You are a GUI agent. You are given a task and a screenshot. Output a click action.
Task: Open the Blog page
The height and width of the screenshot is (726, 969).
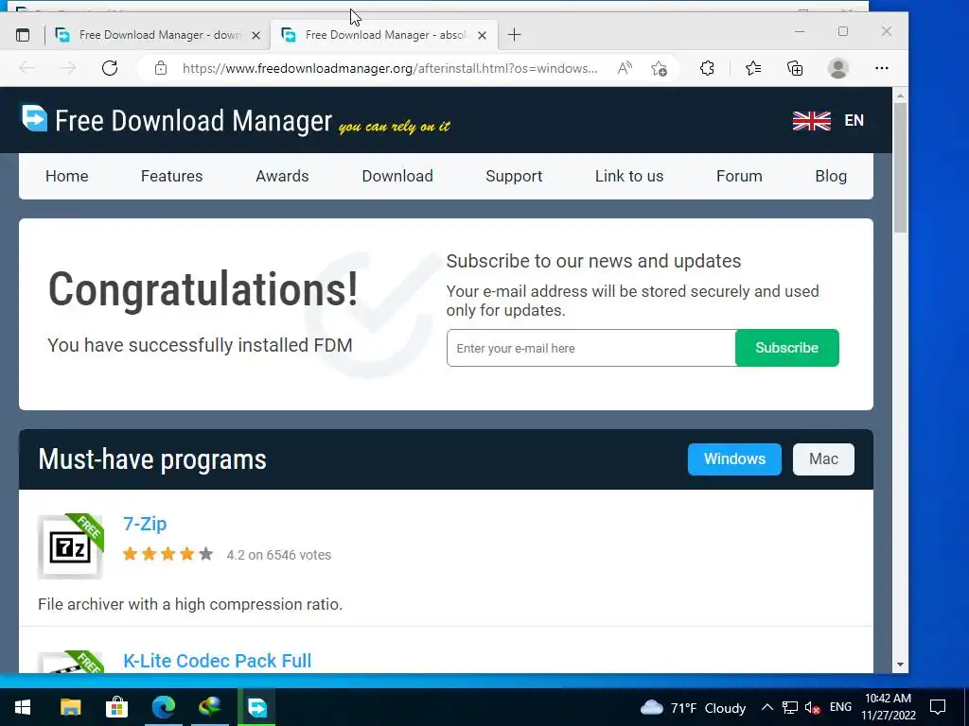pos(831,176)
